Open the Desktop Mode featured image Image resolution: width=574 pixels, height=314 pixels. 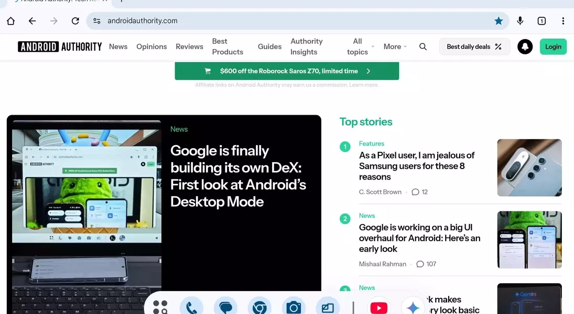(x=86, y=217)
